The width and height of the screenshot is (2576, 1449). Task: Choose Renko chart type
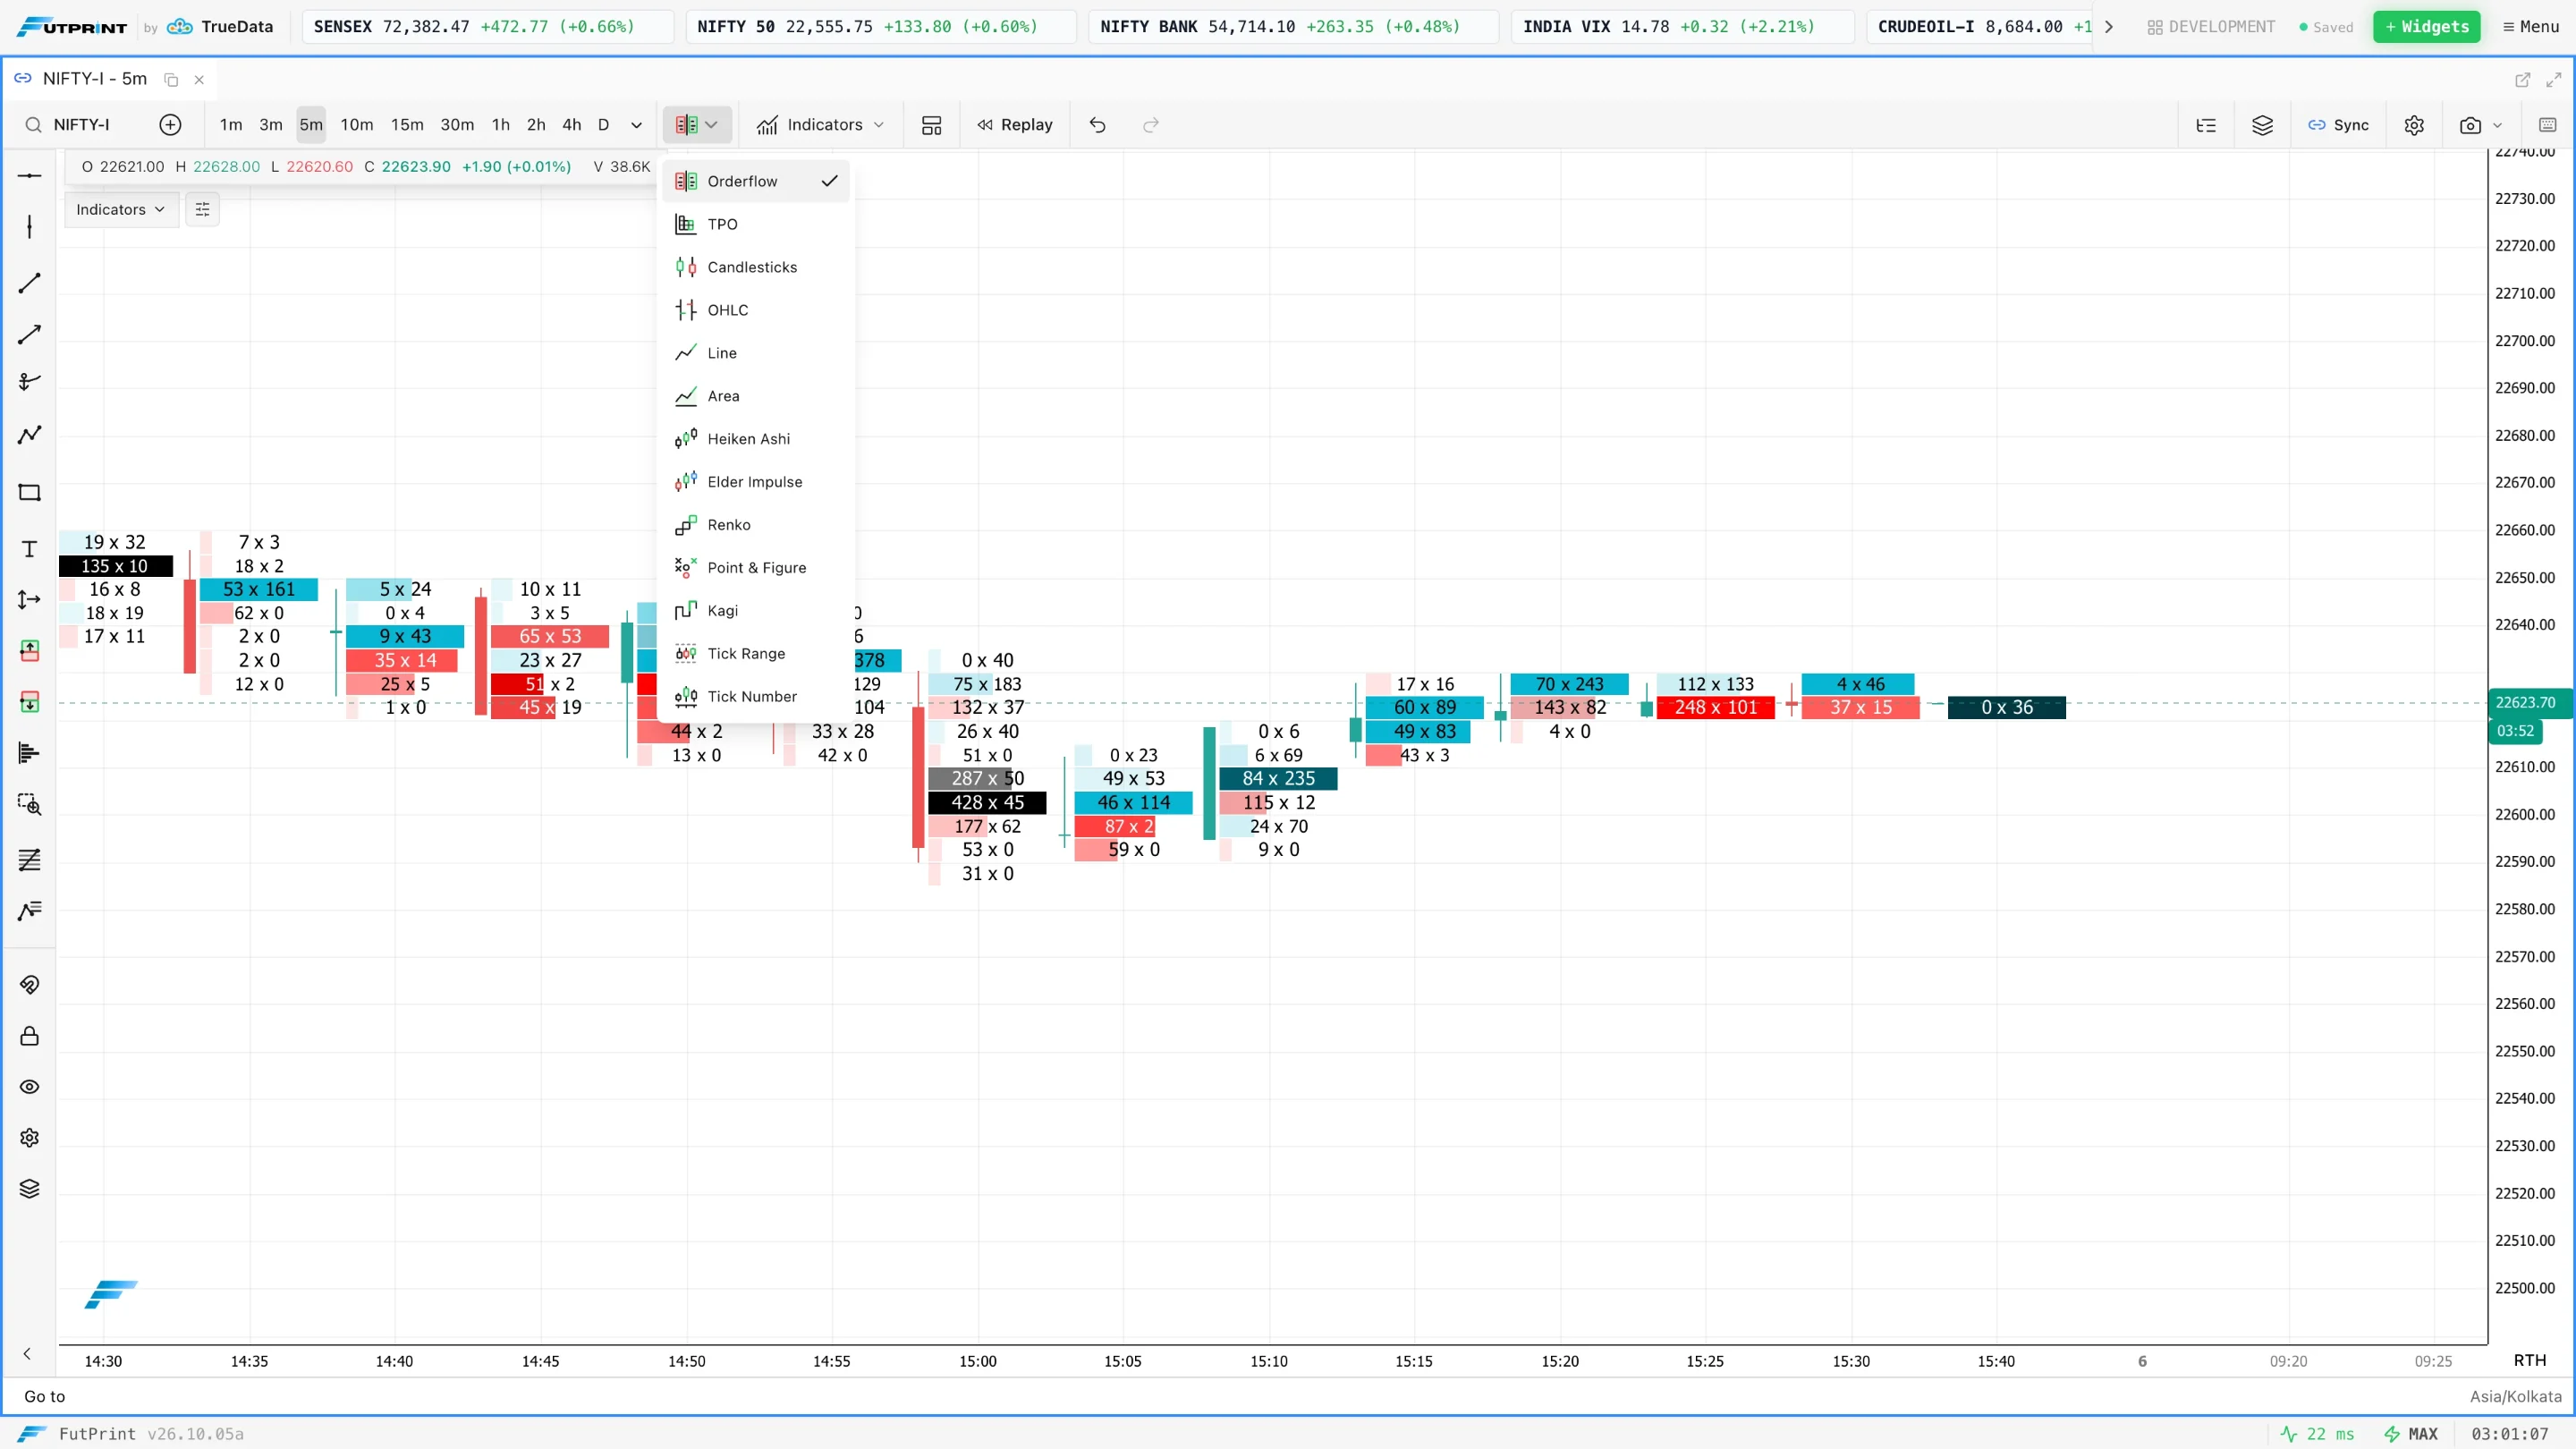point(756,525)
